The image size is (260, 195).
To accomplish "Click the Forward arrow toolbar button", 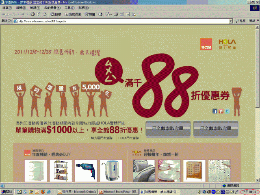I will pos(23,15).
